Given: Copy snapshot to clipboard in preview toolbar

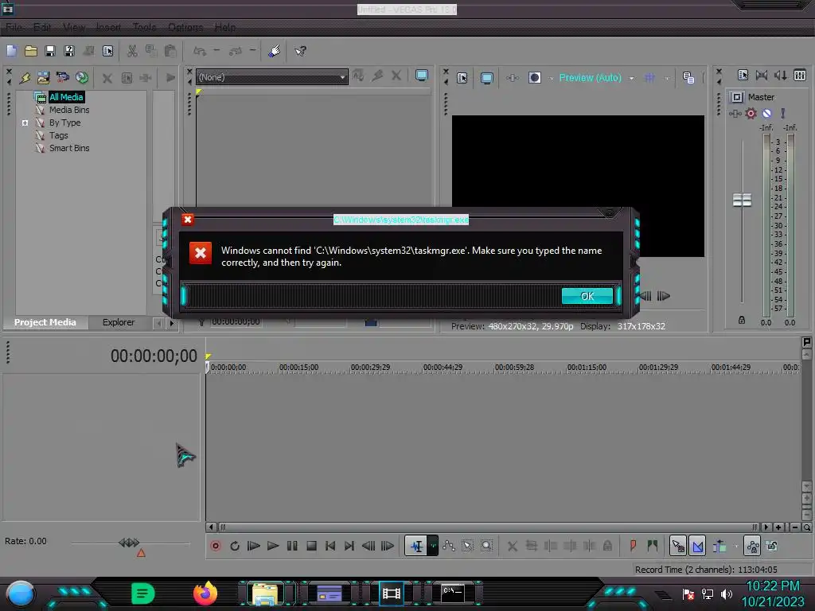Looking at the screenshot, I should pos(688,78).
